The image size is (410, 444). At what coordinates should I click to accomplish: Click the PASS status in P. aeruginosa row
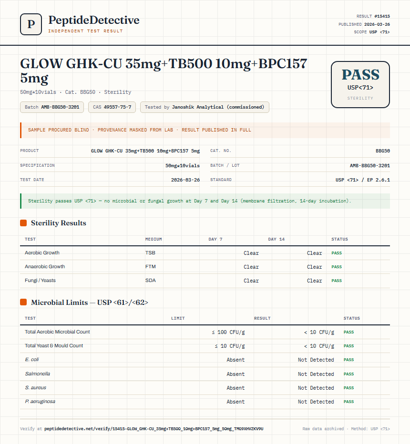pos(349,402)
